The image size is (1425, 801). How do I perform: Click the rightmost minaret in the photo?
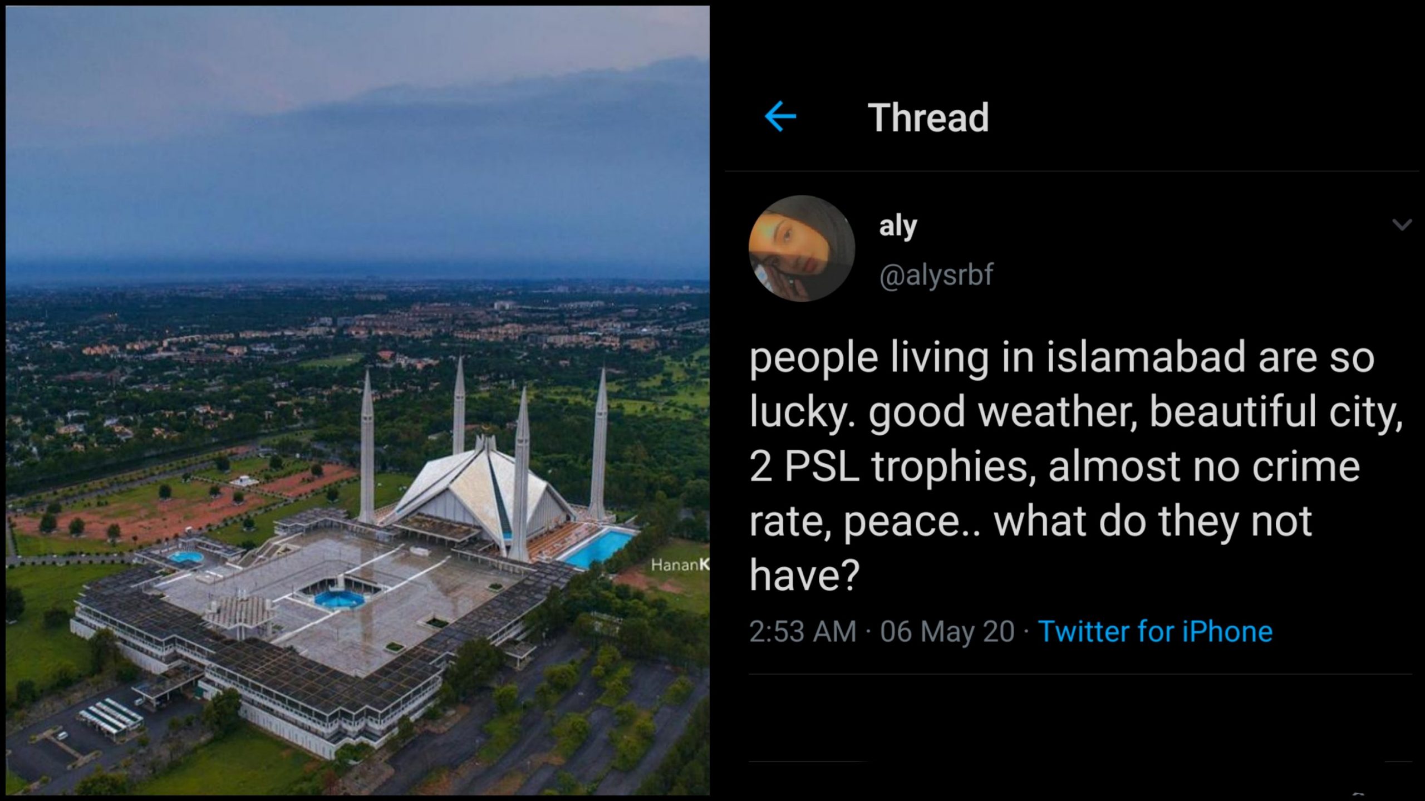600,445
